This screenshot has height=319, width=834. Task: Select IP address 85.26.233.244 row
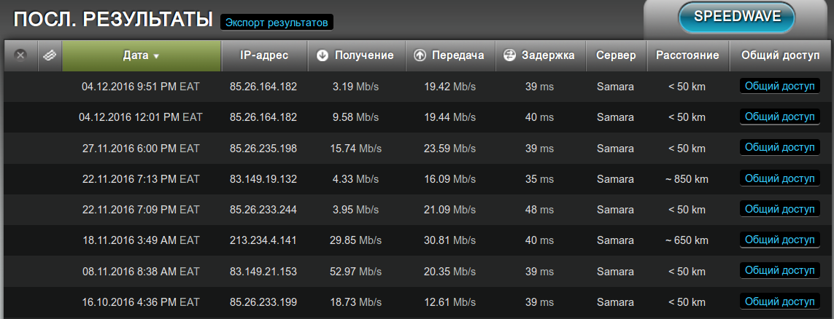tap(263, 209)
